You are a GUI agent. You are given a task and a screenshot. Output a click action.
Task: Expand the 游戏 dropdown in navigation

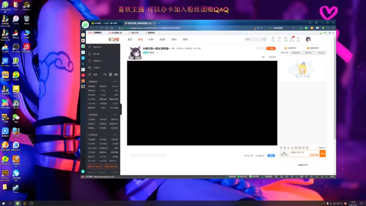click(x=174, y=39)
